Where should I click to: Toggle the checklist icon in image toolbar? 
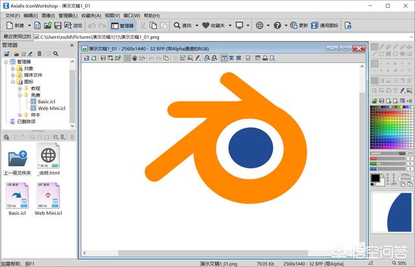248,58
